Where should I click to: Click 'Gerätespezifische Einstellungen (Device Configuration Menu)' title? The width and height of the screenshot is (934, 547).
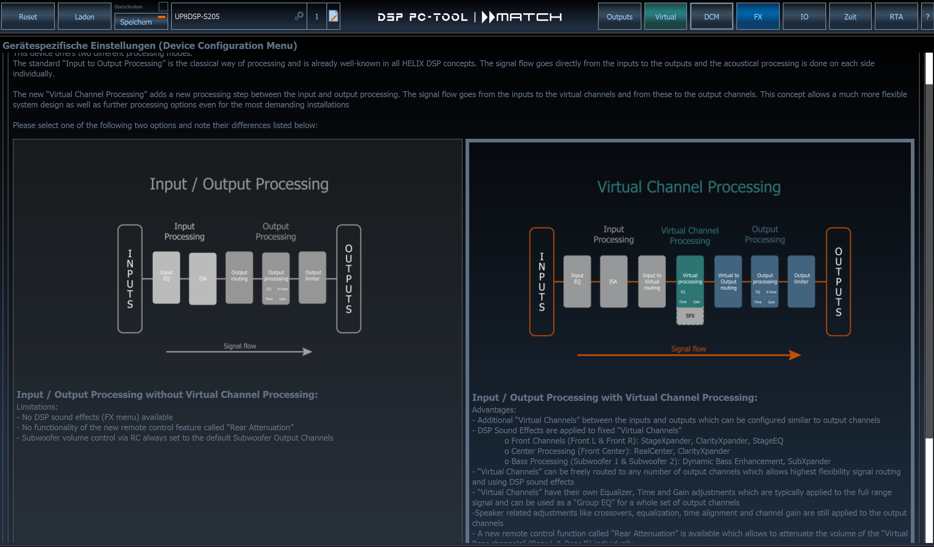click(x=150, y=46)
